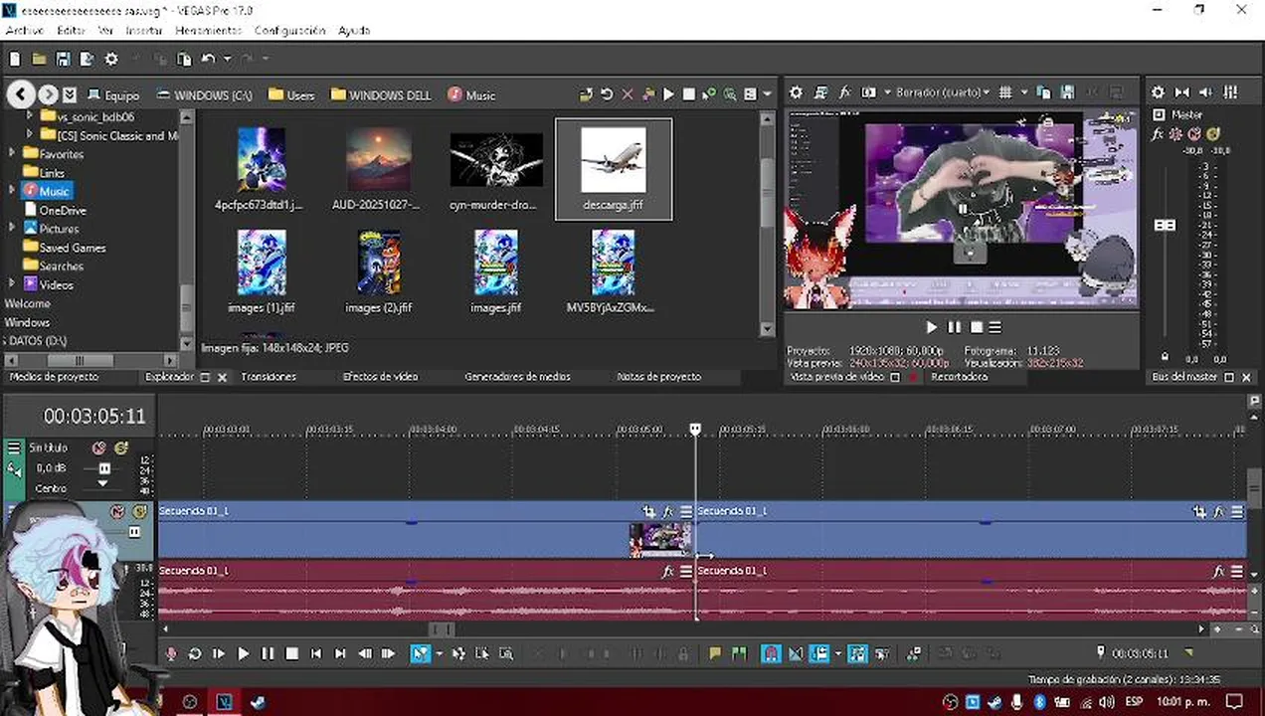This screenshot has width=1265, height=716.
Task: Expand the Videos folder in tree
Action: tap(12, 284)
